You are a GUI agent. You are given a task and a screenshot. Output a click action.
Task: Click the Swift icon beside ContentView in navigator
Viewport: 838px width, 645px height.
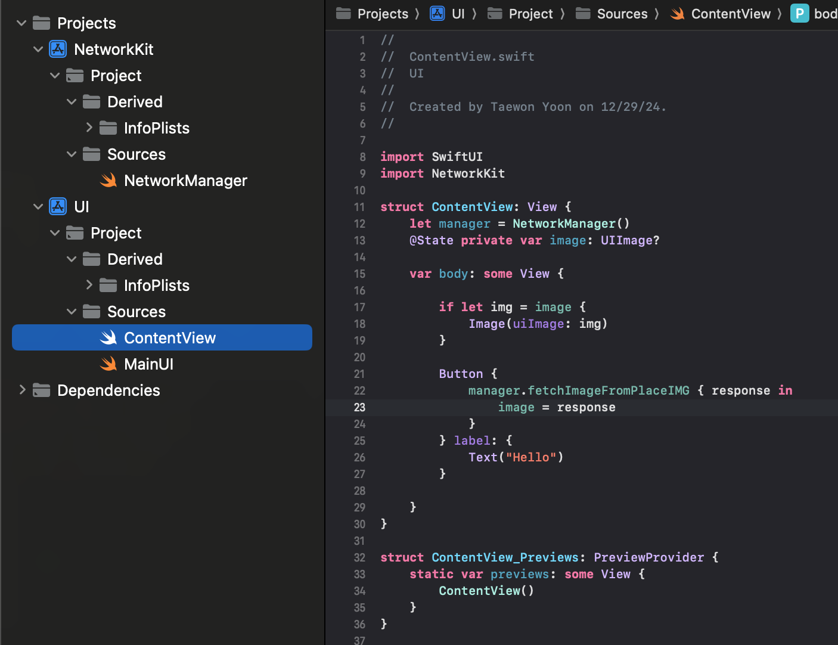[108, 338]
